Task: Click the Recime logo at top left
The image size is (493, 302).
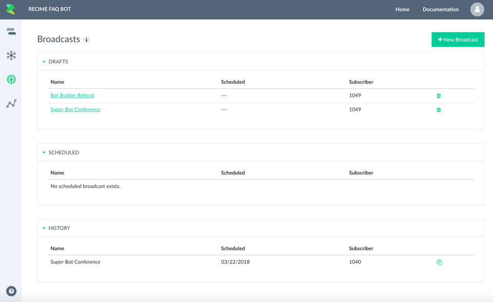Action: pos(11,9)
